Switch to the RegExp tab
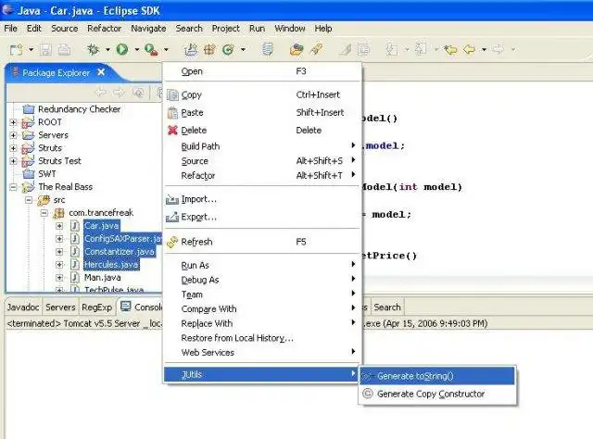Viewport: 593px width, 439px height. tap(96, 307)
